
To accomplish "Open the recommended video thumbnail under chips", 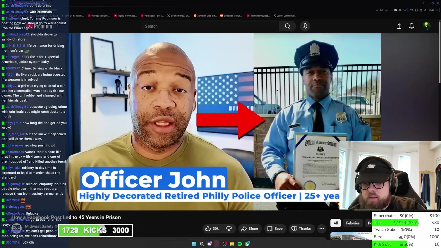I will pos(351,236).
